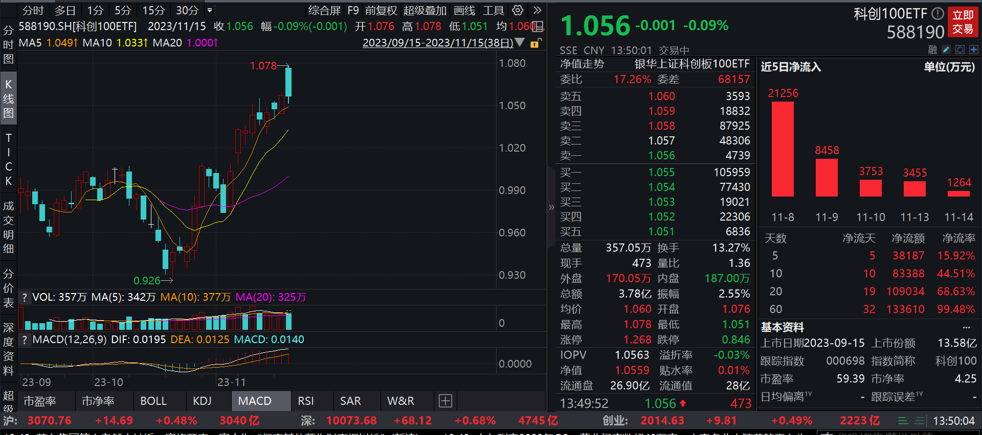Click 跟踪指数 code 000698
Screen dimensions: 982x435
point(845,361)
